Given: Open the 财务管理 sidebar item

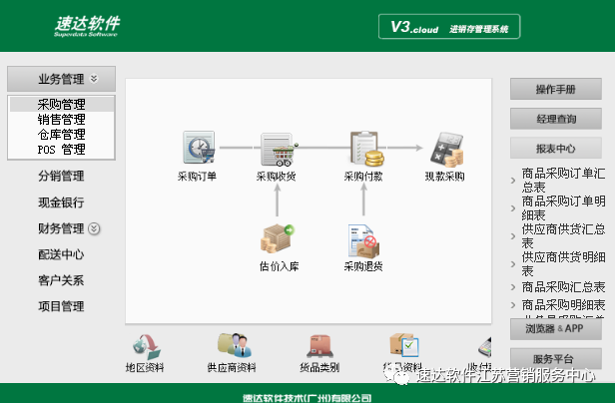Looking at the screenshot, I should pyautogui.click(x=61, y=228).
